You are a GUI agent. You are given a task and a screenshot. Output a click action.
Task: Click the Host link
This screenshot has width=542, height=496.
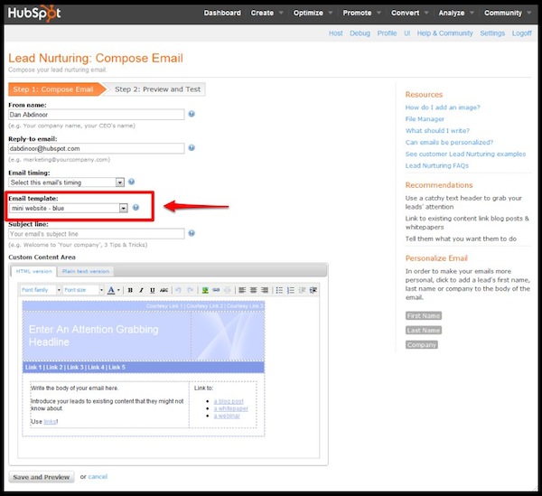pos(336,33)
